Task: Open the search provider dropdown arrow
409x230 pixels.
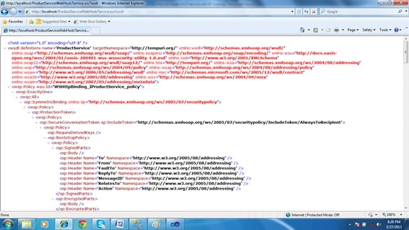Action: [406, 11]
